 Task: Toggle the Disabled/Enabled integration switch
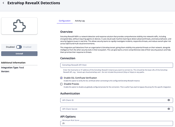(19, 47)
